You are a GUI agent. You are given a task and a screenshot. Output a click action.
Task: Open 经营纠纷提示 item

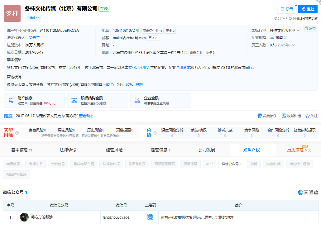pos(304,133)
